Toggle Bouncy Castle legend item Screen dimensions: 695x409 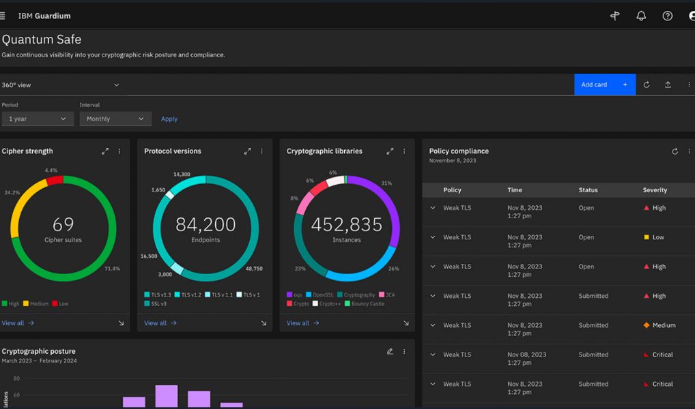[365, 303]
